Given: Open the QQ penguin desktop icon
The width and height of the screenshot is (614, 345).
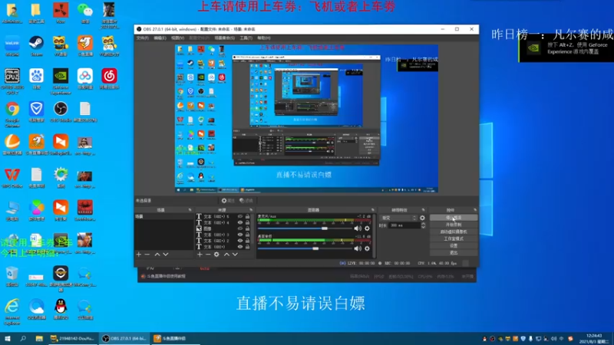Looking at the screenshot, I should coord(61,310).
